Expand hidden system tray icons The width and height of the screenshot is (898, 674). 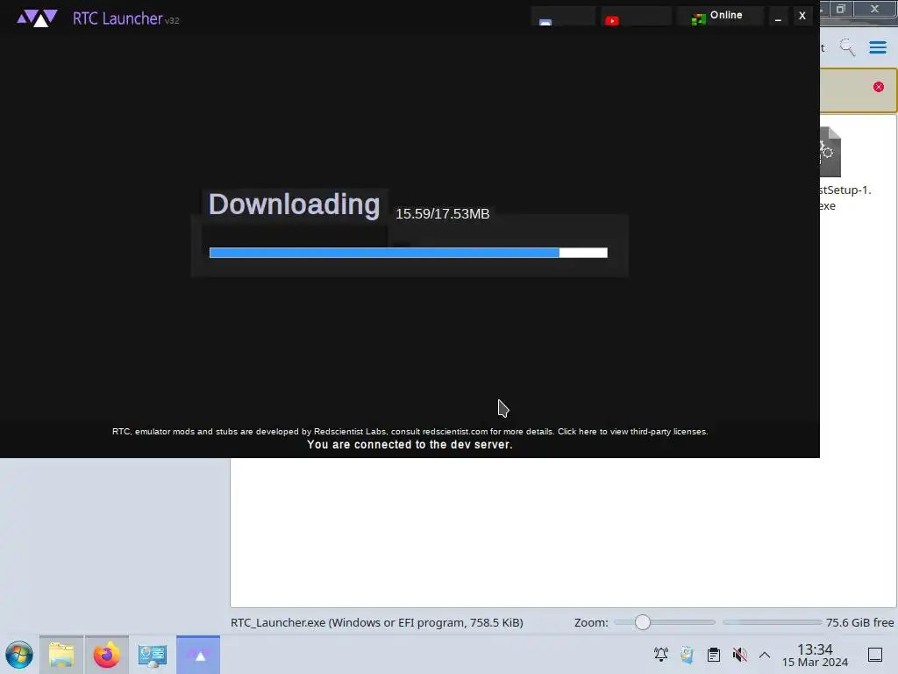pyautogui.click(x=765, y=655)
